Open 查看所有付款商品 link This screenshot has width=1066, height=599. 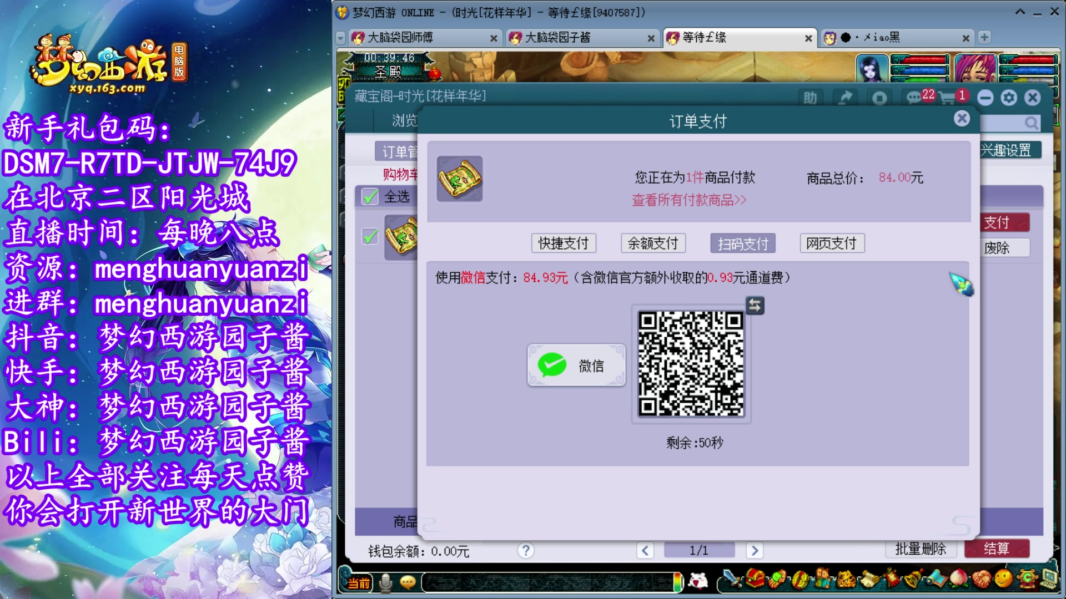tap(689, 200)
